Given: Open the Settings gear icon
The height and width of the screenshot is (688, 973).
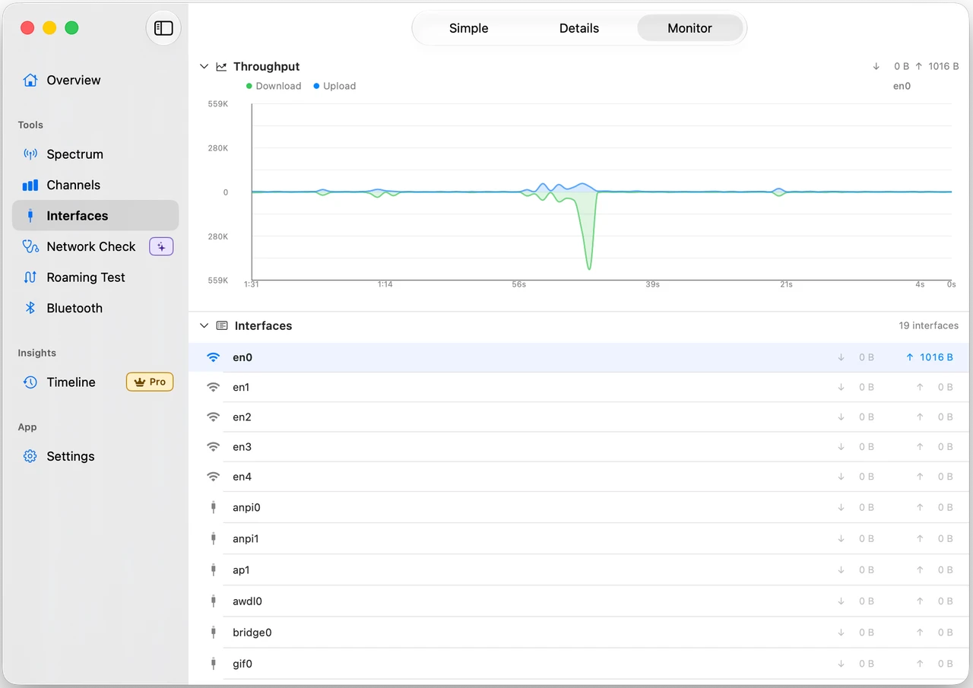Looking at the screenshot, I should [30, 456].
